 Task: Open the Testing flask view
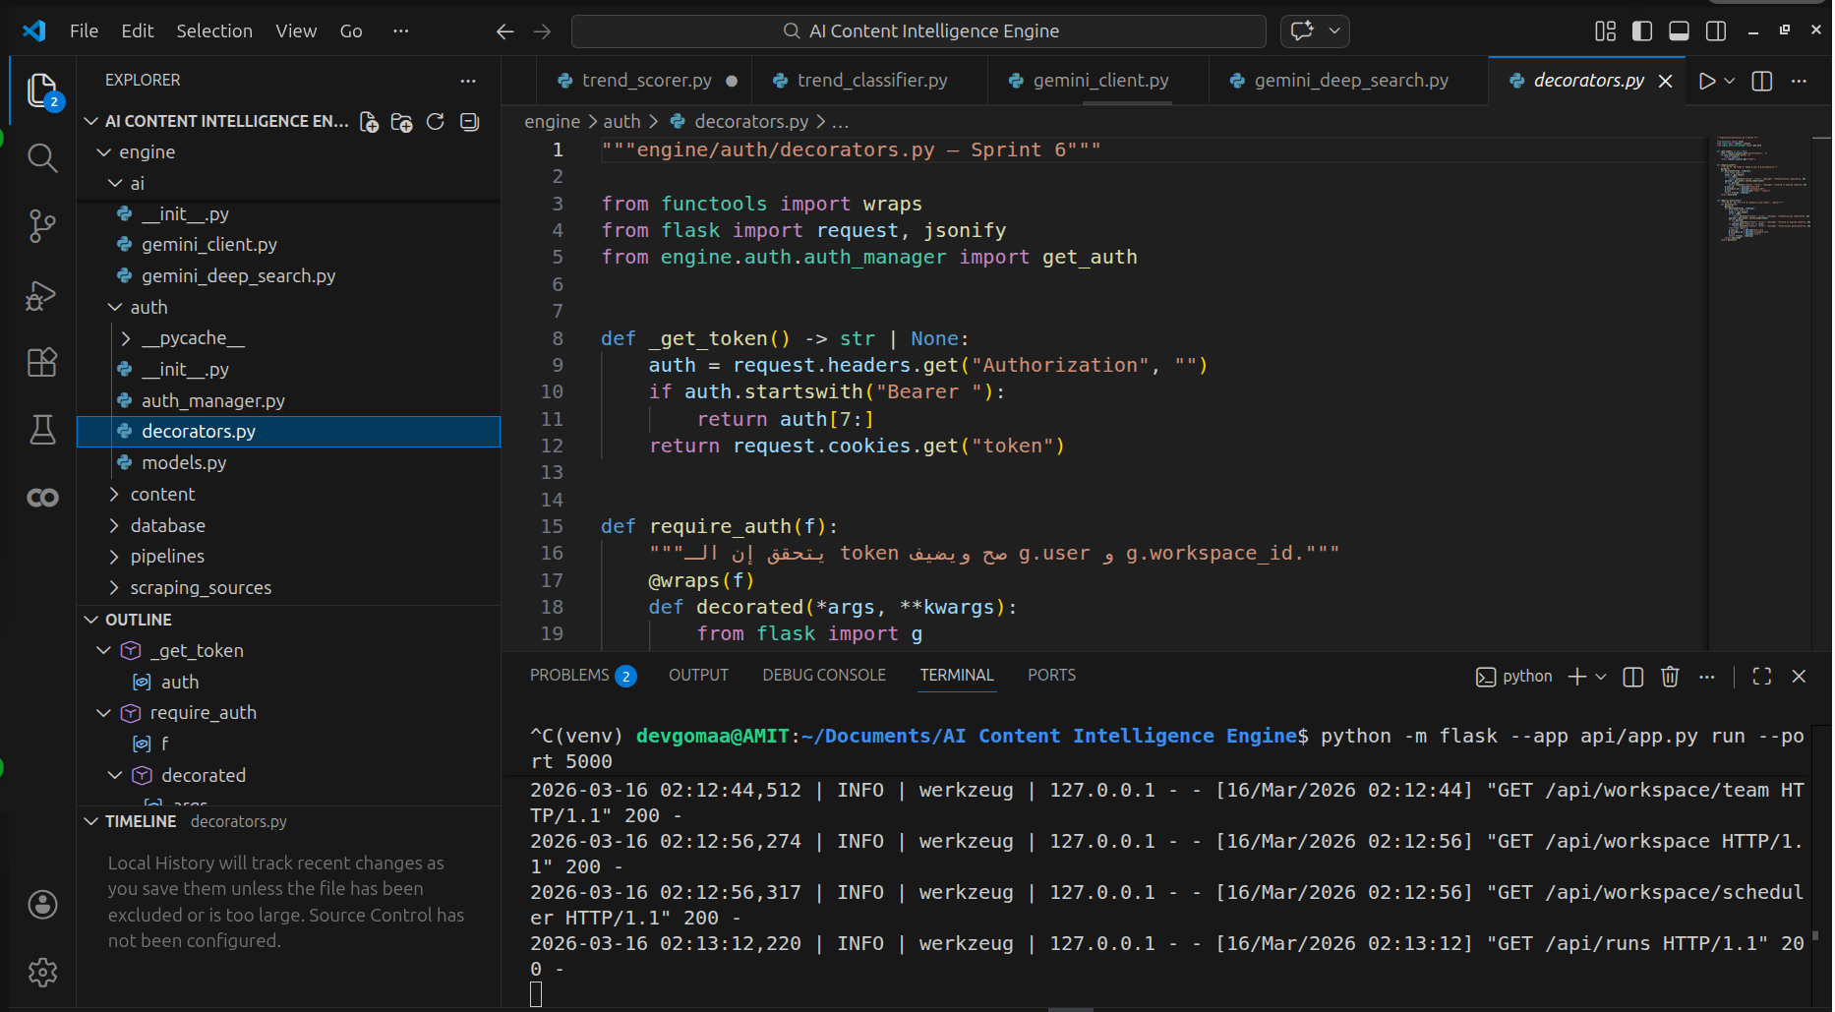click(x=41, y=430)
